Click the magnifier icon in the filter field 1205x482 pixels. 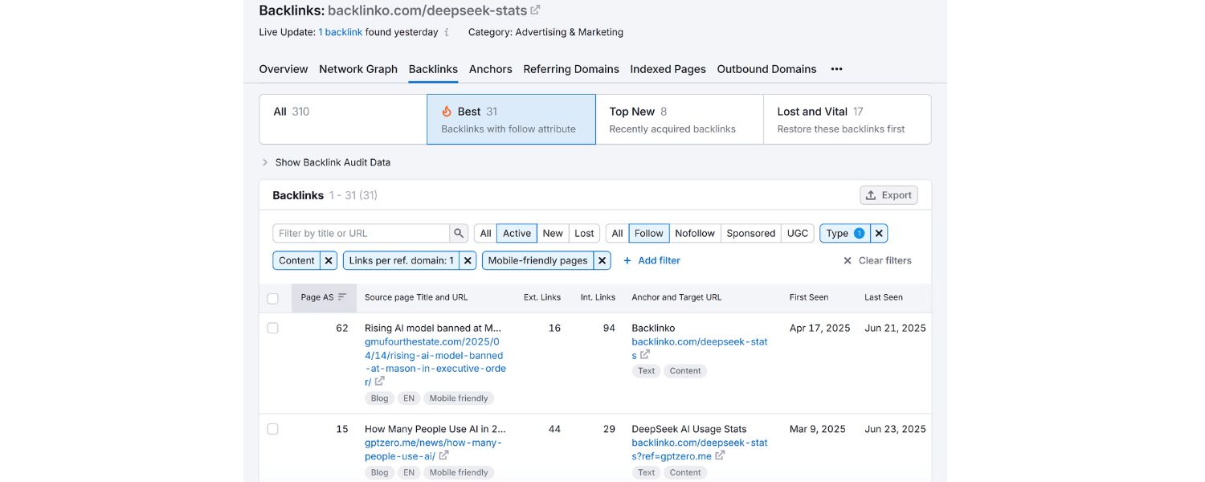coord(458,233)
